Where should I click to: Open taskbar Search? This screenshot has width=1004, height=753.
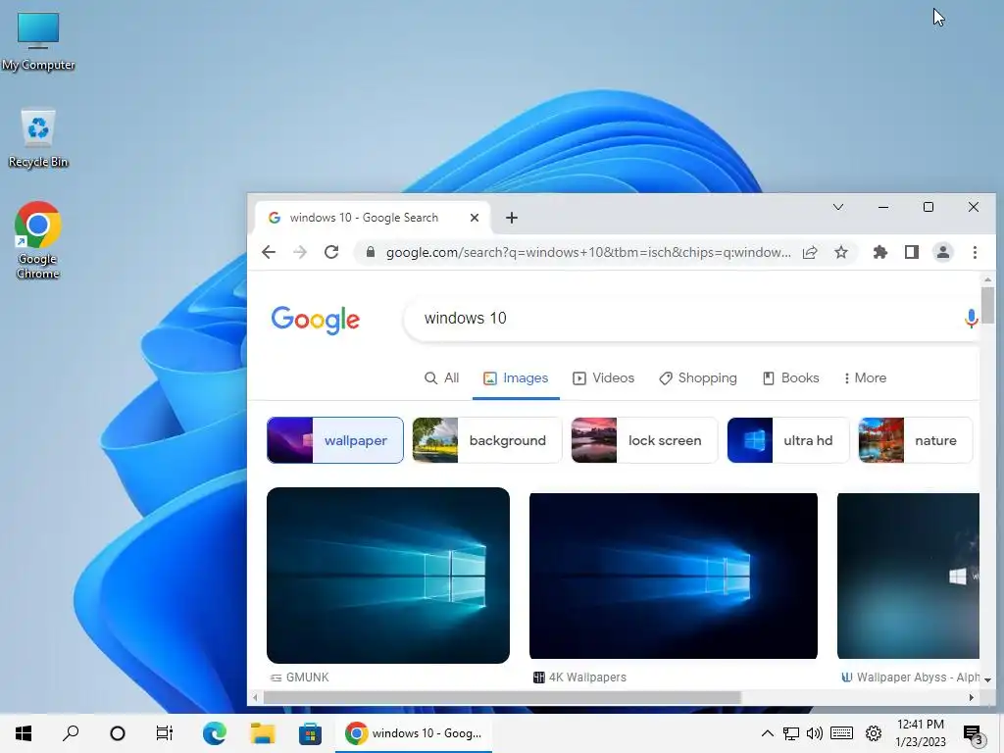click(x=71, y=733)
